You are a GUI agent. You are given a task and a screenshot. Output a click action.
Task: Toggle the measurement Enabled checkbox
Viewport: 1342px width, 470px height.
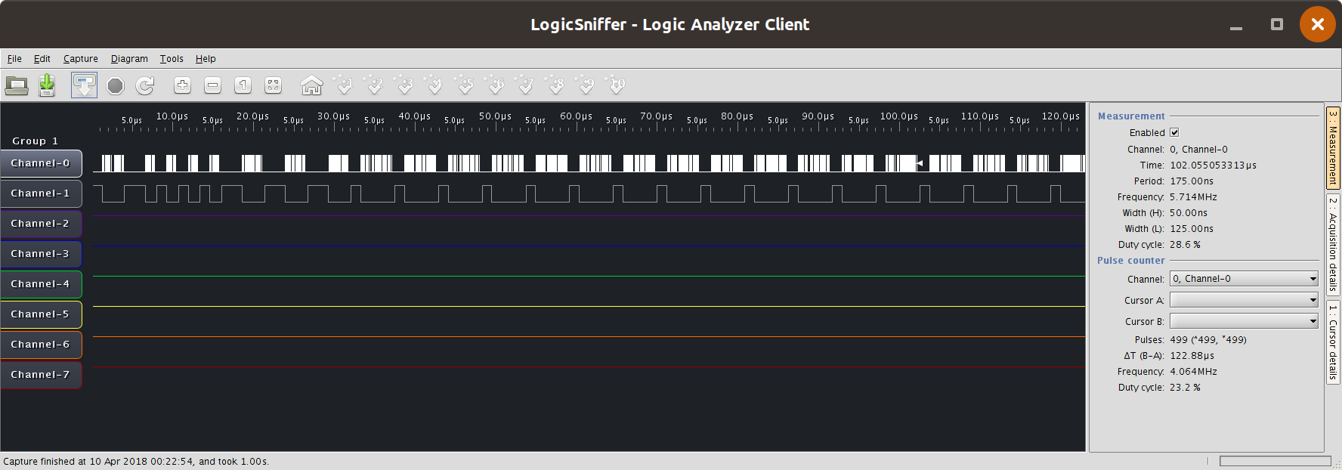[x=1174, y=132]
